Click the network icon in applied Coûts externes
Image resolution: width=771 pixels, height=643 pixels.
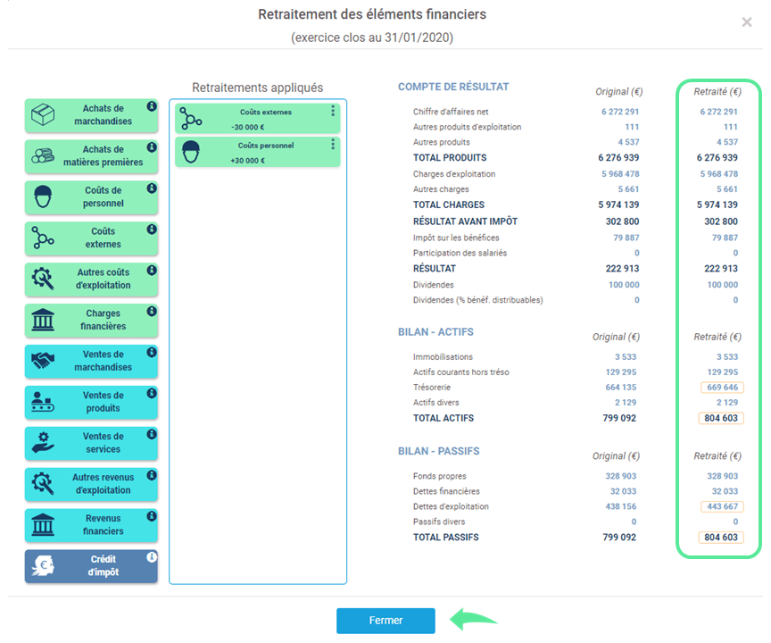(x=190, y=119)
